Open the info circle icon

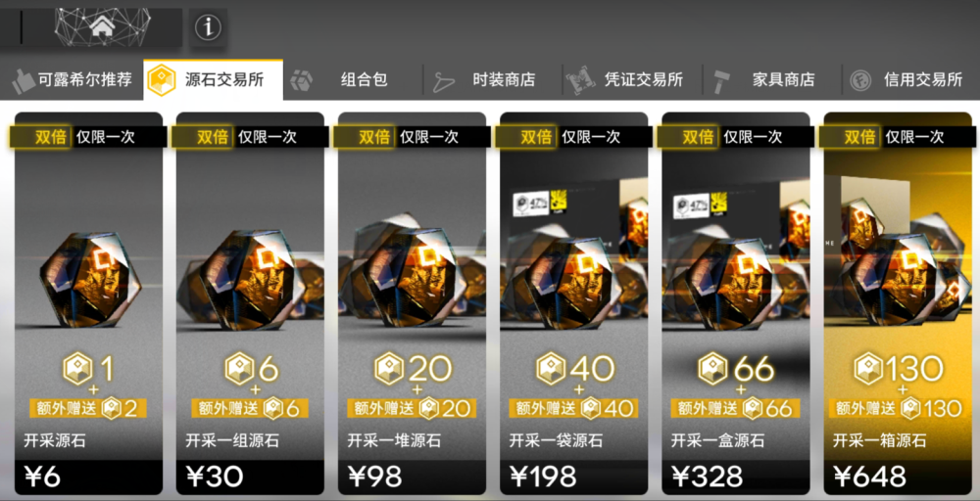tap(208, 27)
